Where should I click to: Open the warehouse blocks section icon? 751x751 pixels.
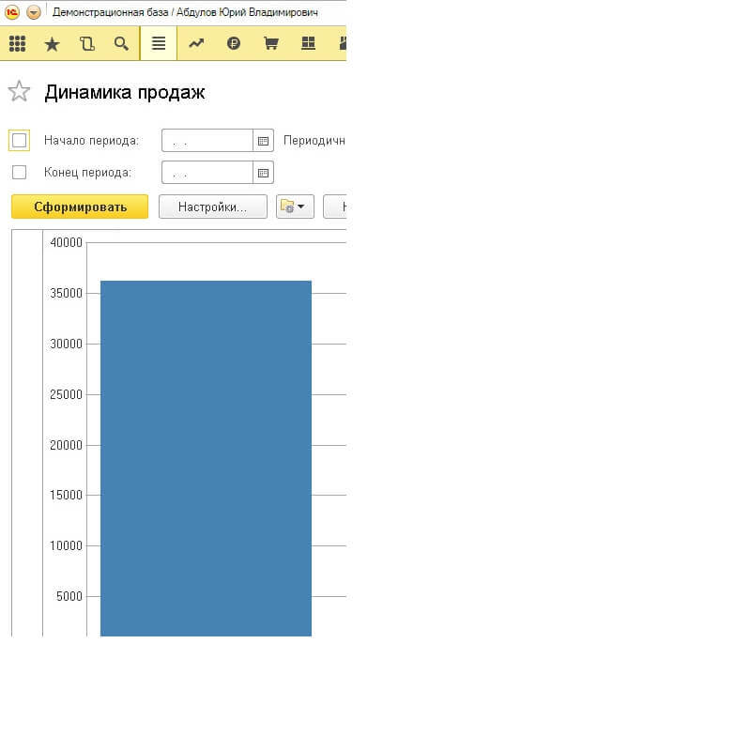[x=309, y=43]
